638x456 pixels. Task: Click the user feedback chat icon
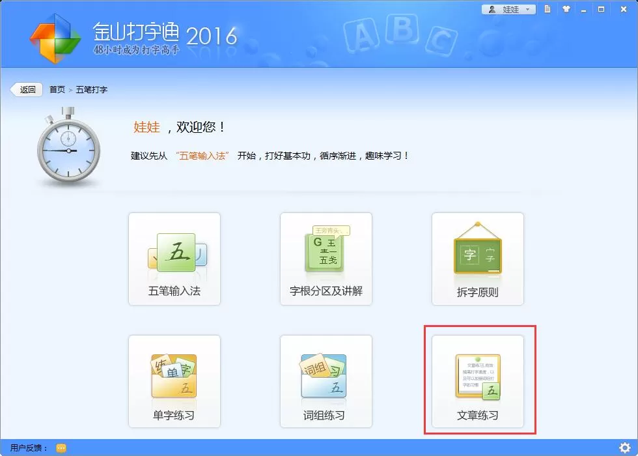61,448
